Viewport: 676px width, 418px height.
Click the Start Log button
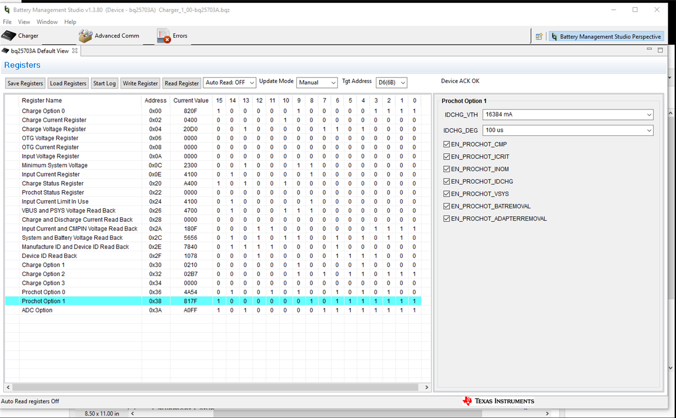[x=104, y=83]
